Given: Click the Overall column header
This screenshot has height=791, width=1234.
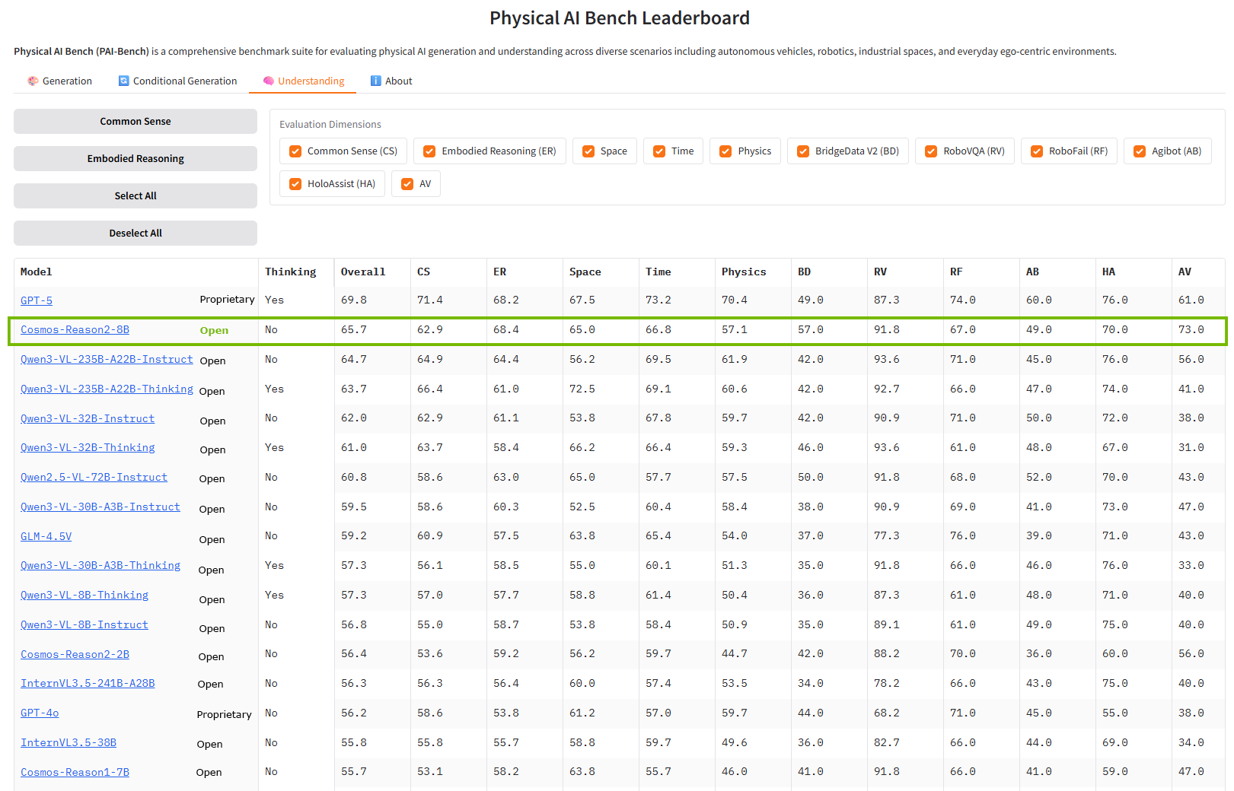Looking at the screenshot, I should tap(362, 272).
